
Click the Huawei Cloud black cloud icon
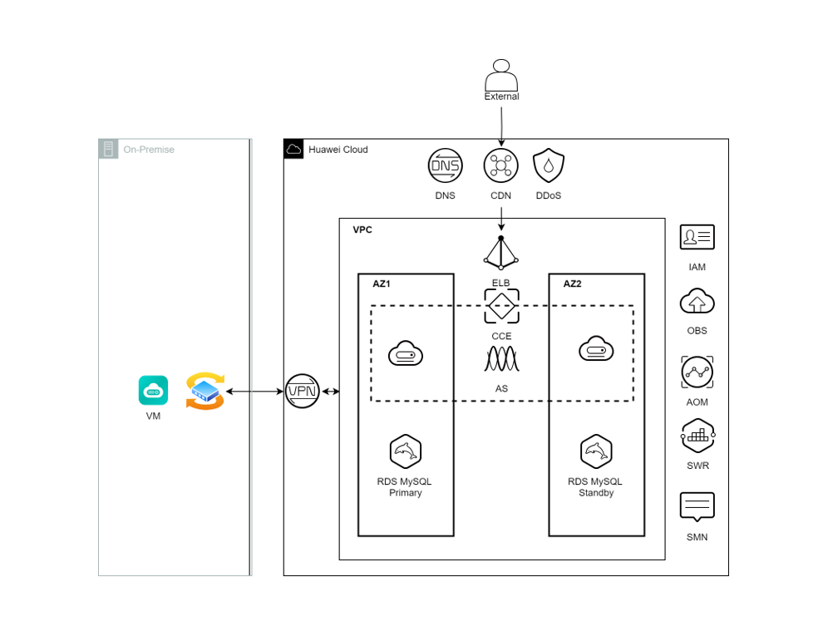coord(293,149)
